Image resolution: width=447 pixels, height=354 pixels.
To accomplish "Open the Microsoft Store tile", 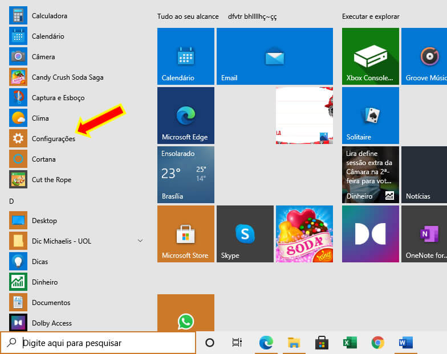I will (186, 233).
